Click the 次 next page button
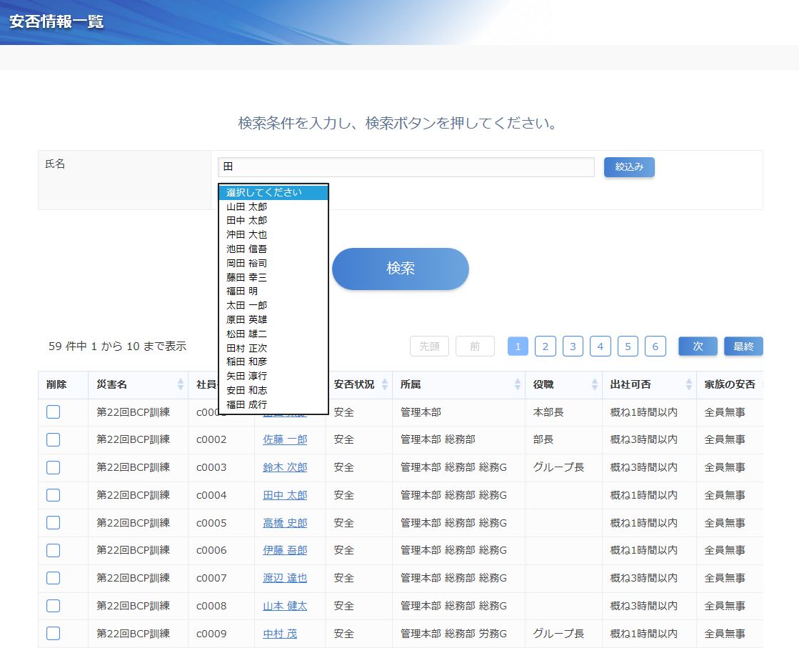799x648 pixels. pyautogui.click(x=698, y=347)
